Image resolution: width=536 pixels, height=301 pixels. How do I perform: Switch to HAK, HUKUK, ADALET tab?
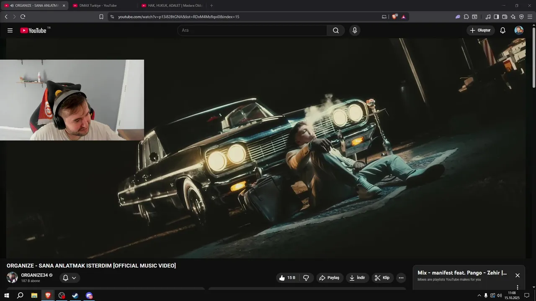click(x=172, y=5)
